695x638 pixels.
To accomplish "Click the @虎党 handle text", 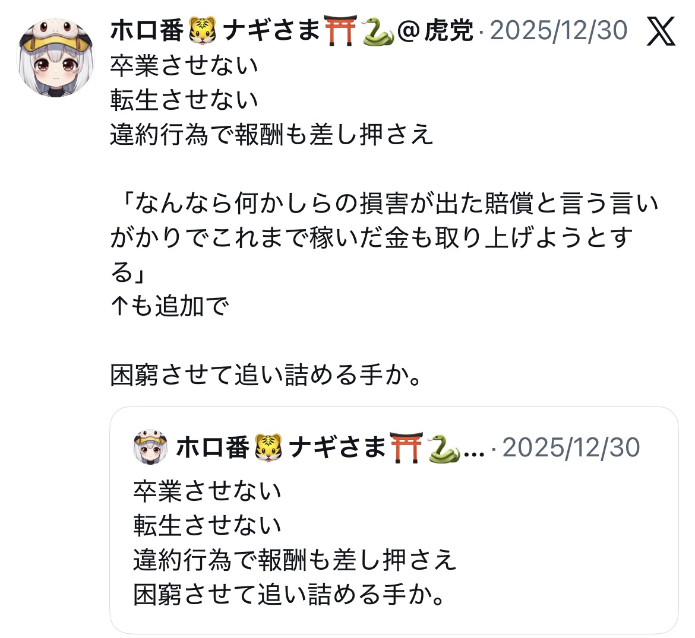I will click(435, 30).
